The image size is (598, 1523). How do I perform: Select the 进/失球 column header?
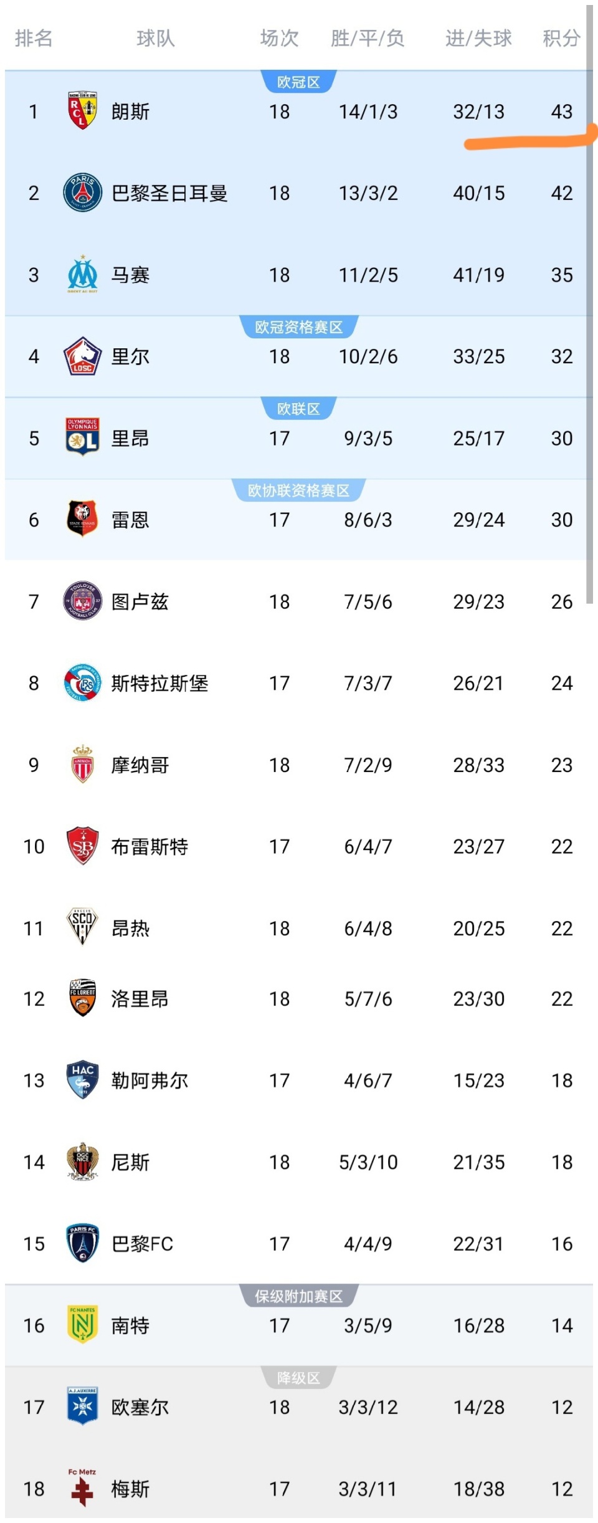click(478, 39)
